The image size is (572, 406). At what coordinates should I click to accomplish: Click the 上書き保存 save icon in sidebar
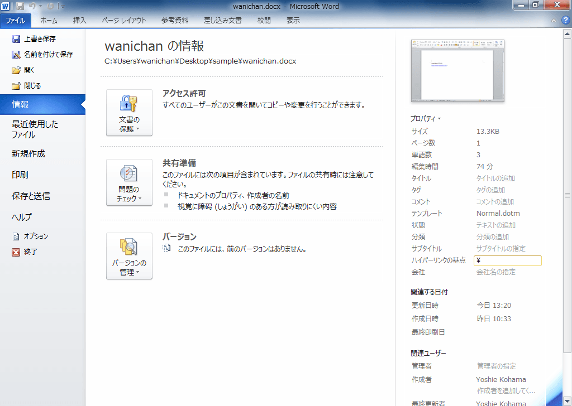pos(16,39)
